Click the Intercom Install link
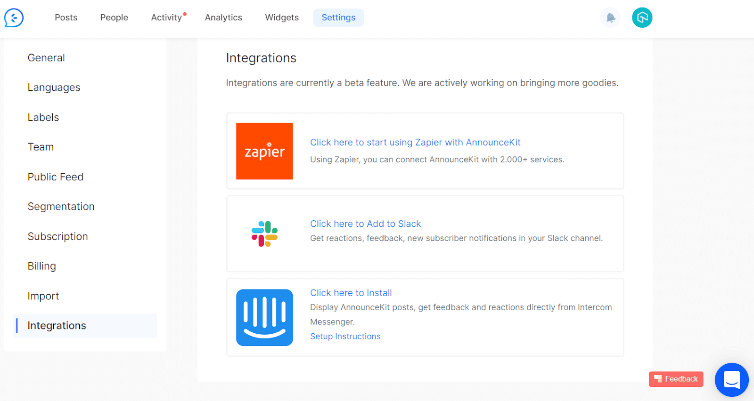Viewport: 754px width, 401px height. pyautogui.click(x=351, y=293)
